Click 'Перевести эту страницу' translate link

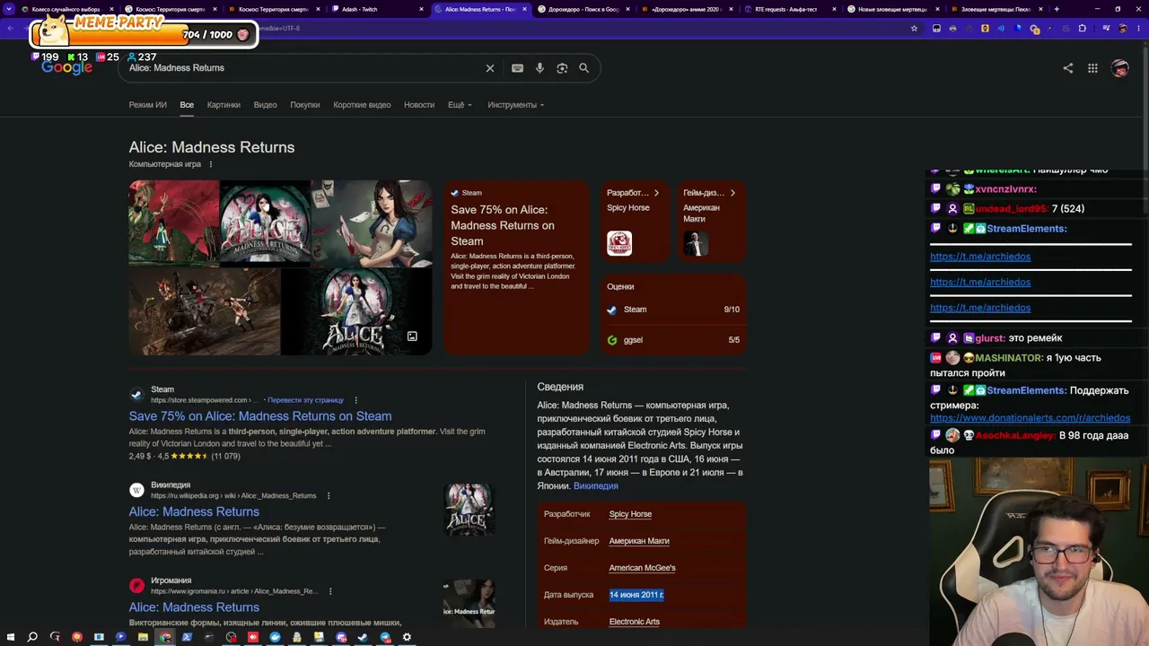pyautogui.click(x=305, y=400)
